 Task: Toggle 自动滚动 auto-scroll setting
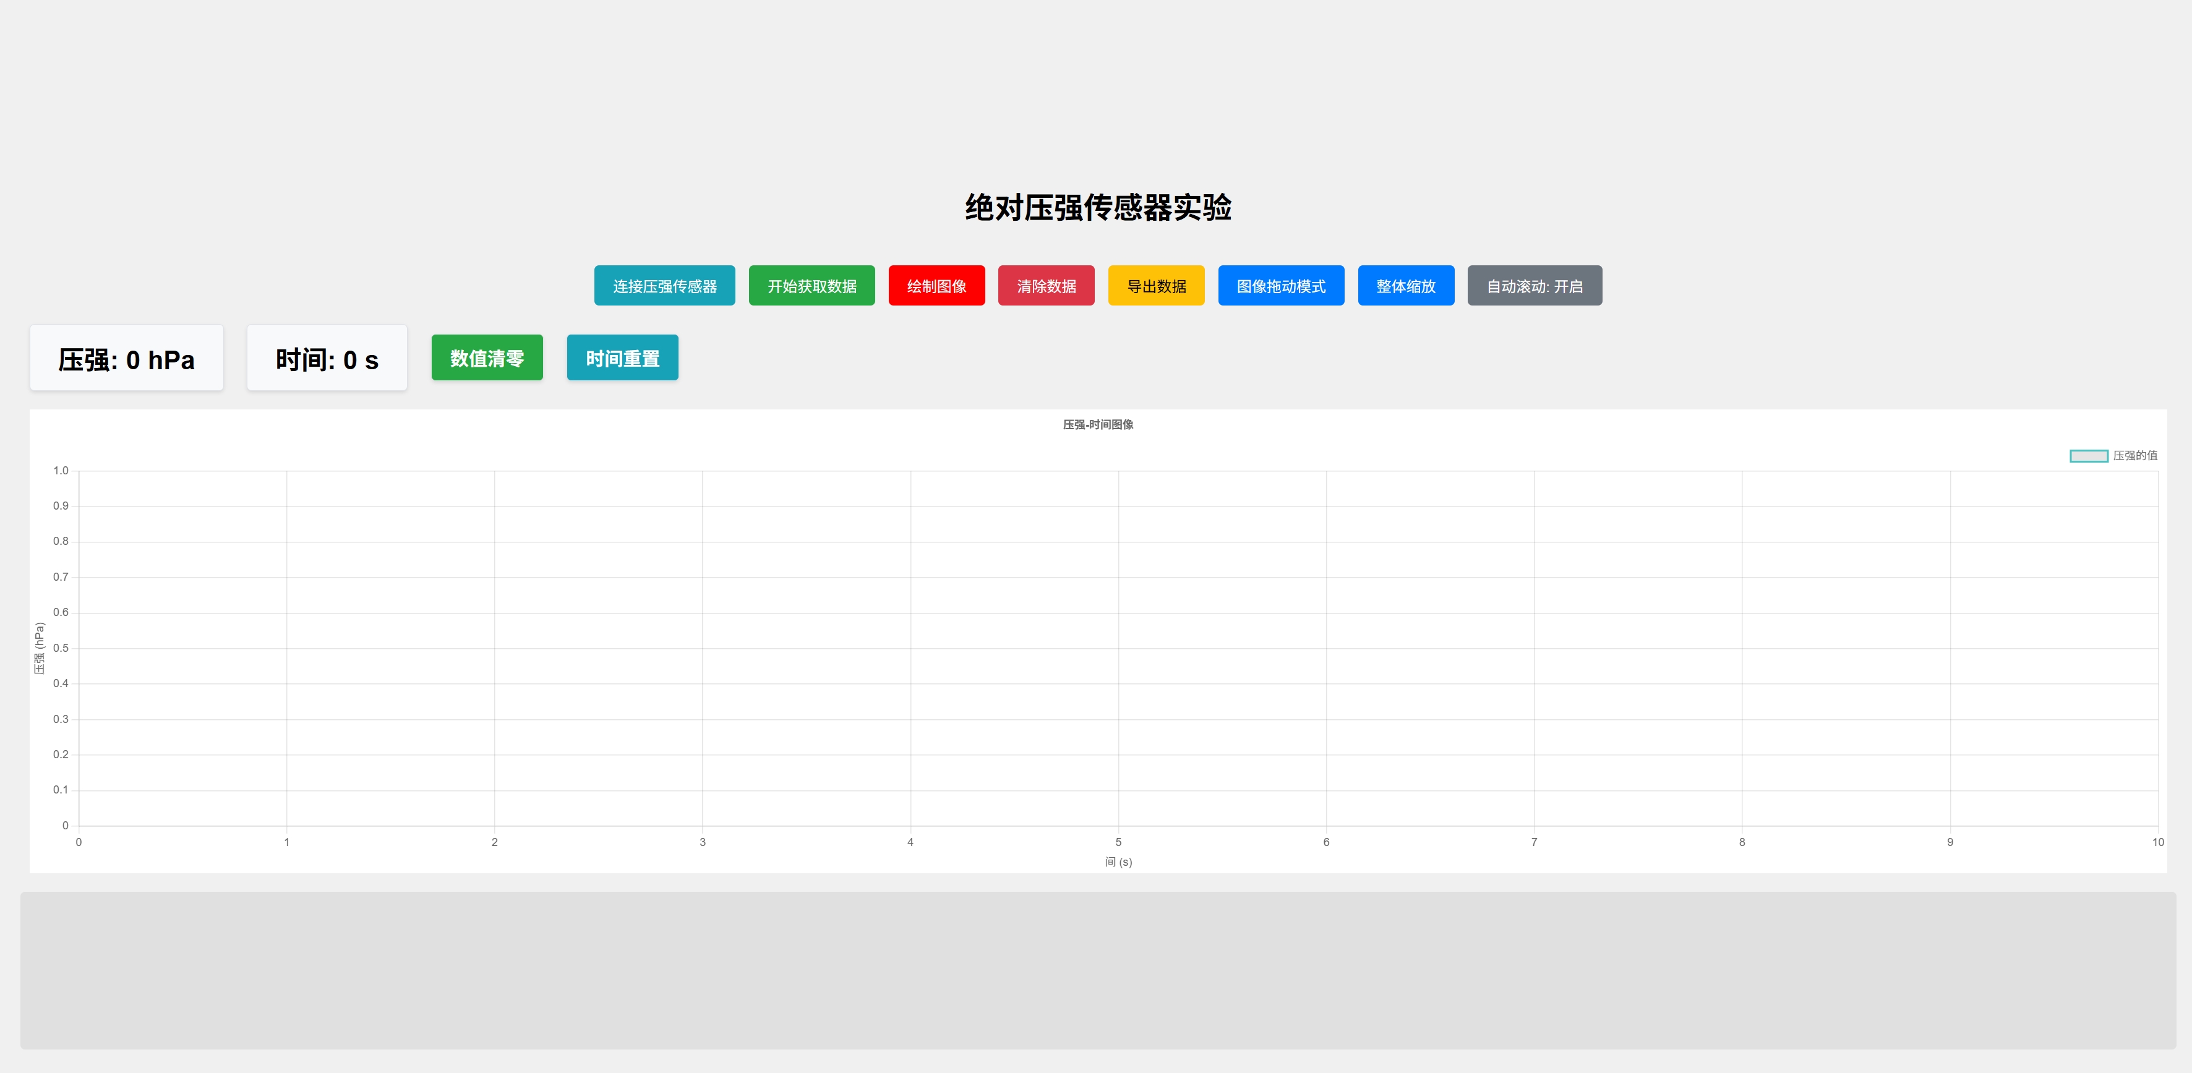coord(1535,286)
